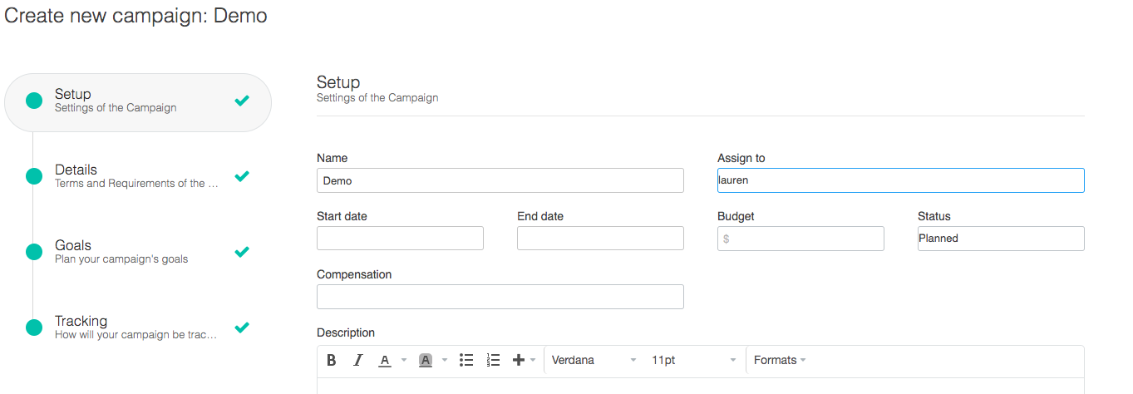Click the Status field showing Planned
The width and height of the screenshot is (1133, 394).
[x=1001, y=239]
